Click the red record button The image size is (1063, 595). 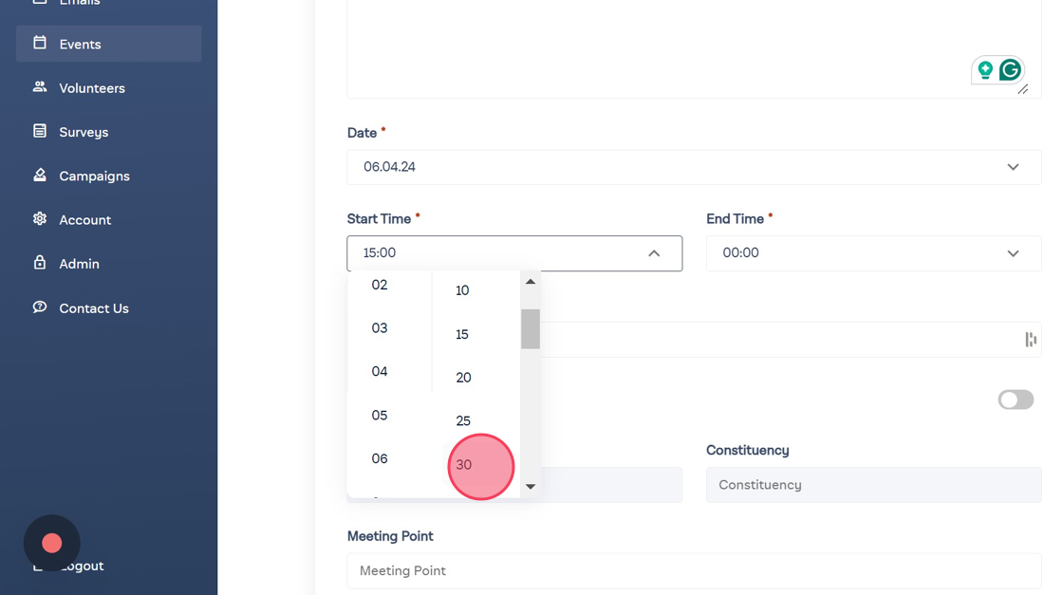click(52, 543)
